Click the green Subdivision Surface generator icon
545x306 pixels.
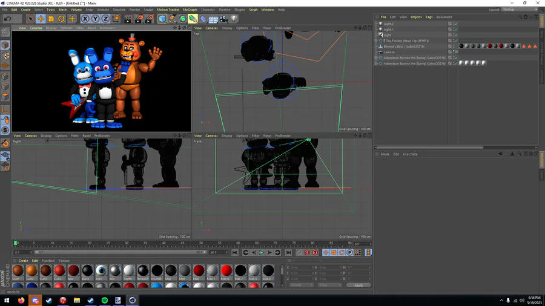click(182, 19)
